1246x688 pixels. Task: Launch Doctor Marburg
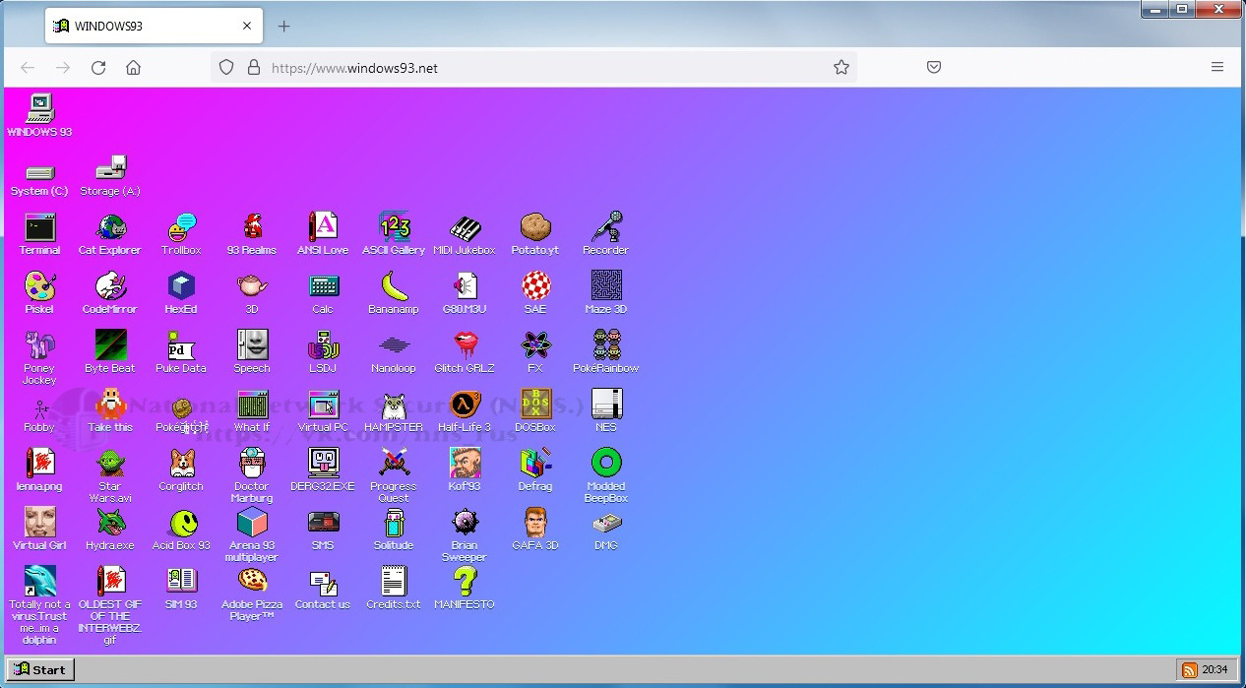click(252, 464)
